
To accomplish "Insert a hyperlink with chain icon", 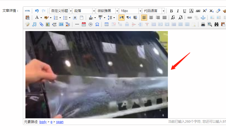I will [189, 18].
